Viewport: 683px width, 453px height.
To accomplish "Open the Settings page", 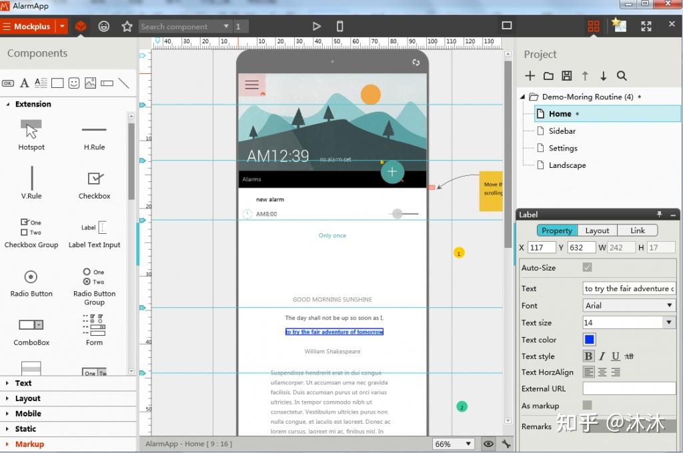I will click(563, 149).
